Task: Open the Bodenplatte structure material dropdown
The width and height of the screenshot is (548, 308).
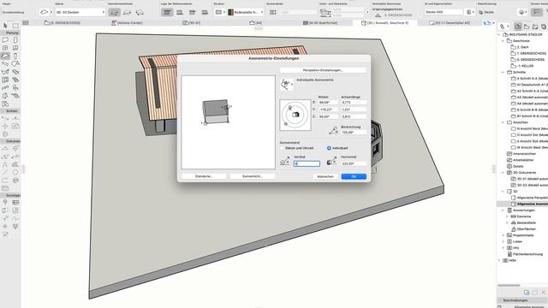Action: tap(246, 12)
